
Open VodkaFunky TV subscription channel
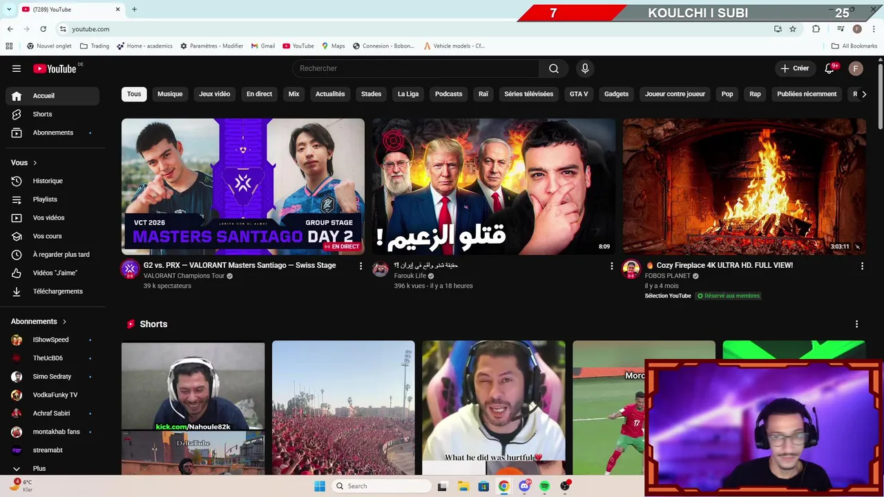52,395
